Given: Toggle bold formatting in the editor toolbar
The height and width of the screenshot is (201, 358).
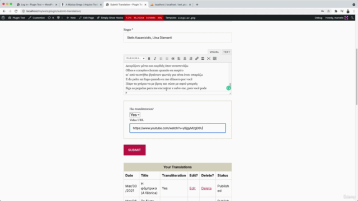Looking at the screenshot, I should point(149,59).
